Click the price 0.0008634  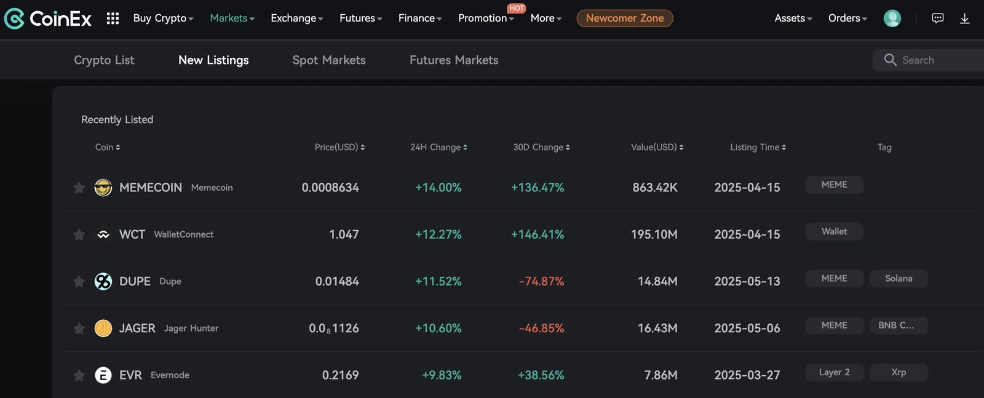[x=330, y=188]
